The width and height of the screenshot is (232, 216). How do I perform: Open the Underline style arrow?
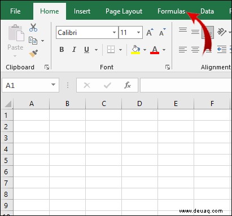tap(96, 50)
